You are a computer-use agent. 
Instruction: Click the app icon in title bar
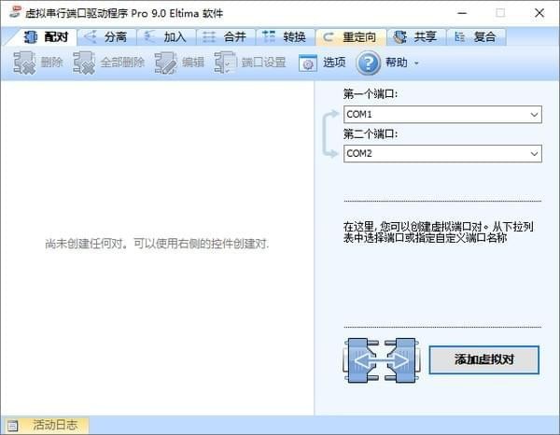point(15,12)
